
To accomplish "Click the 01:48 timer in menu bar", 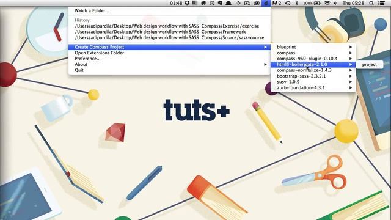I will tap(176, 3).
